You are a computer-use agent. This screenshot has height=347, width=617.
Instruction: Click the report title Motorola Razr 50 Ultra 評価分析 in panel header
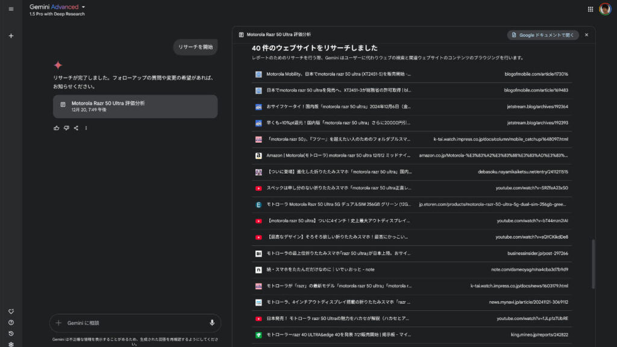click(278, 34)
